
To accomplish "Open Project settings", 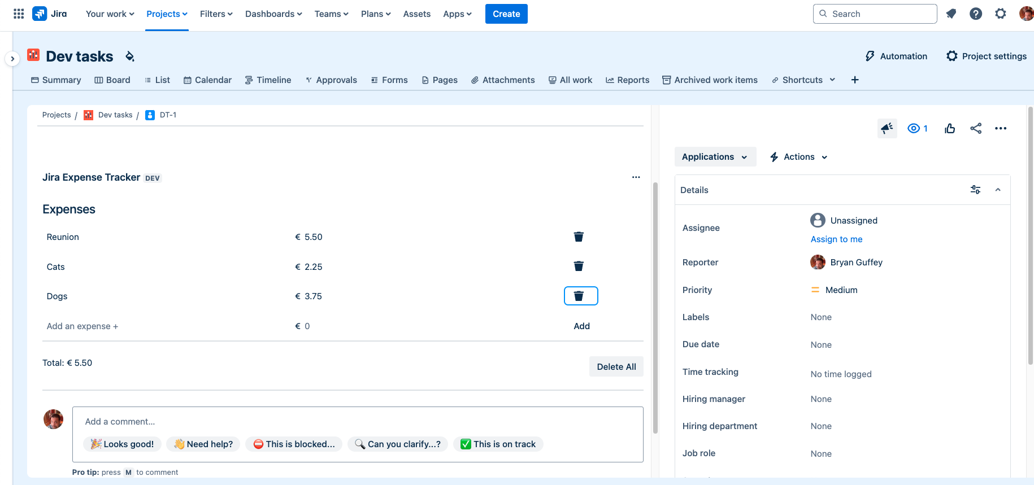I will pyautogui.click(x=987, y=56).
